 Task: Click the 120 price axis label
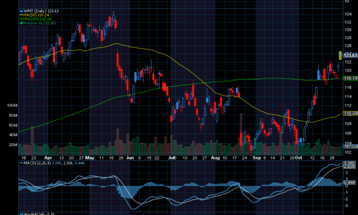[348, 70]
